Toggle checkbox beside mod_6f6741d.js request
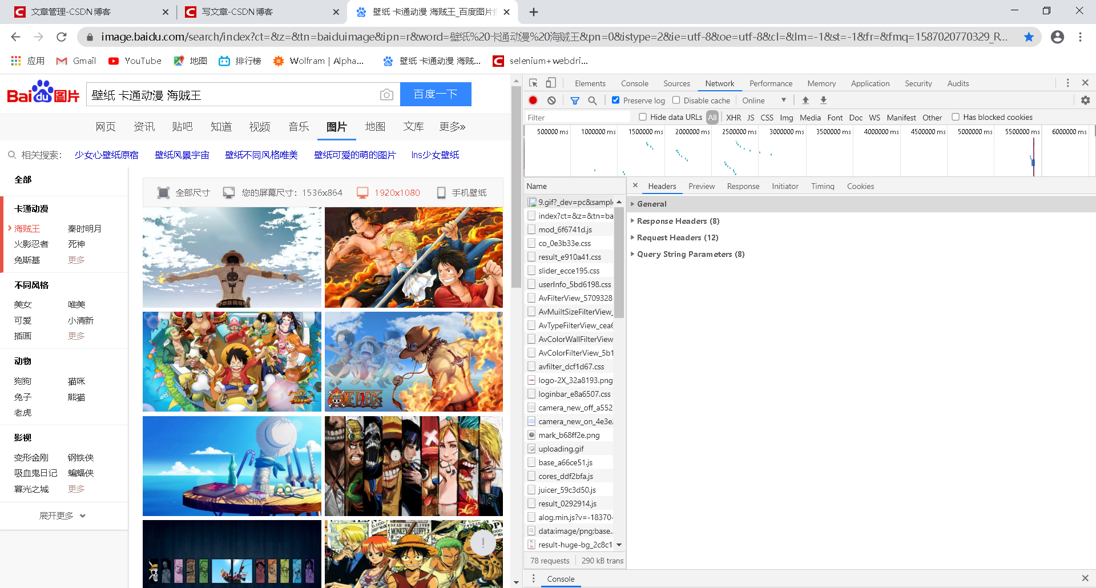This screenshot has height=588, width=1096. pyautogui.click(x=531, y=229)
